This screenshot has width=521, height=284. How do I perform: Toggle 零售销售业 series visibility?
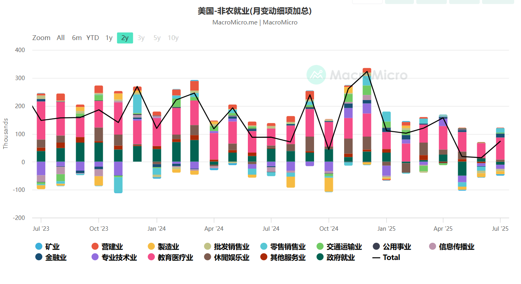[x=283, y=247]
